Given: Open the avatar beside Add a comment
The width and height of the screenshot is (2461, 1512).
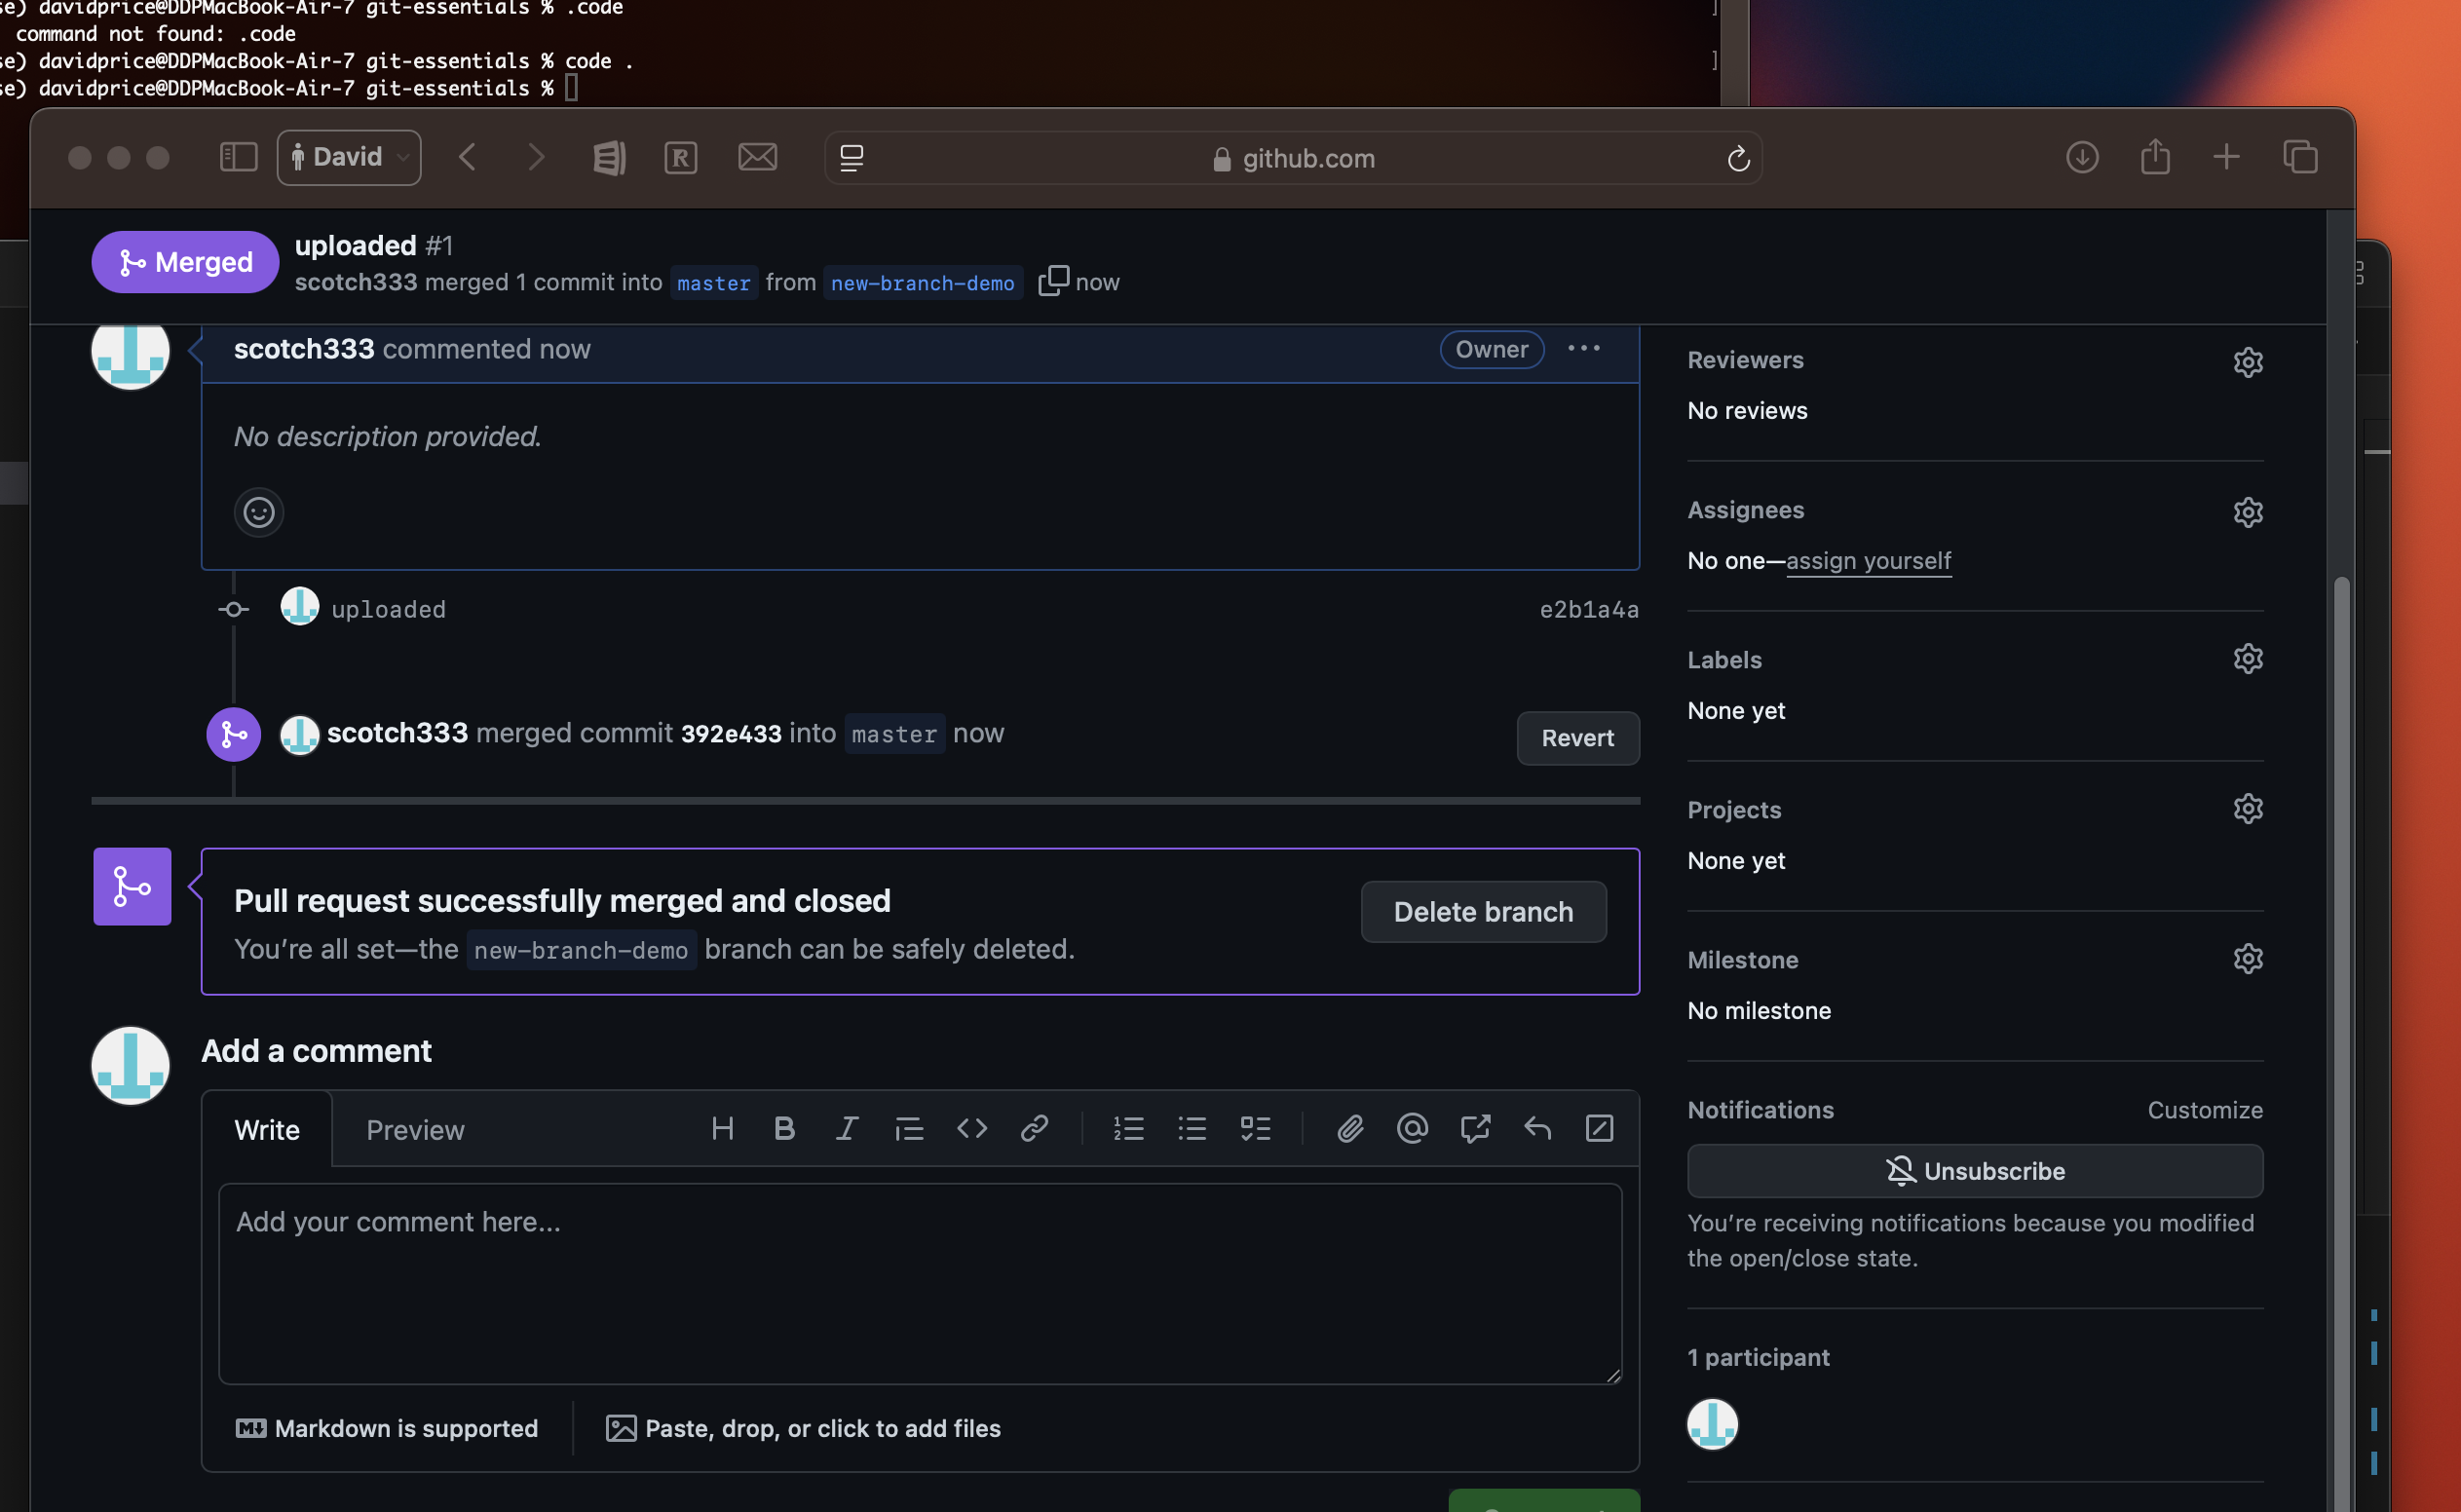Looking at the screenshot, I should [x=131, y=1066].
